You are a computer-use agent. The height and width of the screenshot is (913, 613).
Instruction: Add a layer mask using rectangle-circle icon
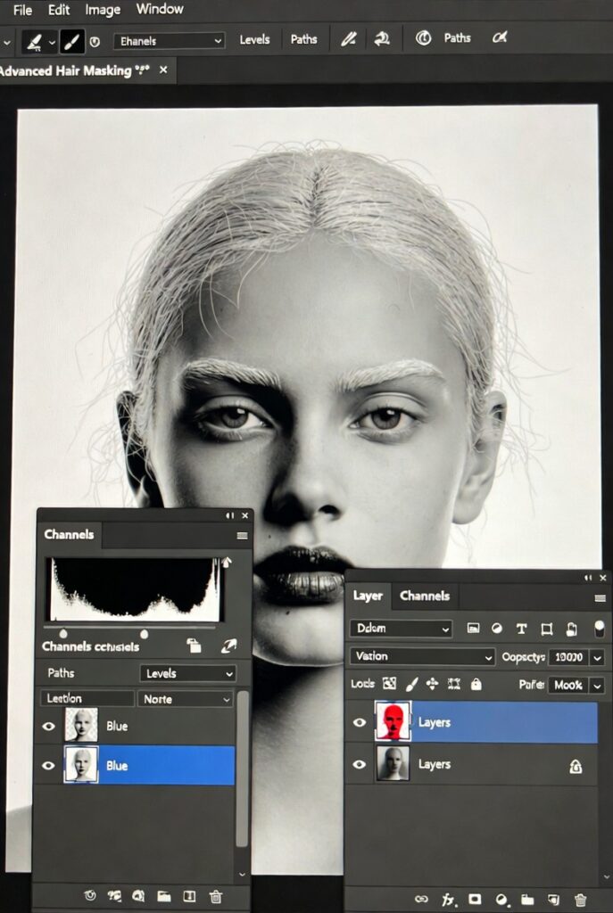[475, 900]
